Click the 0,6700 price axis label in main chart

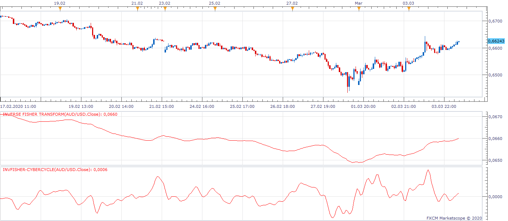[495, 21]
